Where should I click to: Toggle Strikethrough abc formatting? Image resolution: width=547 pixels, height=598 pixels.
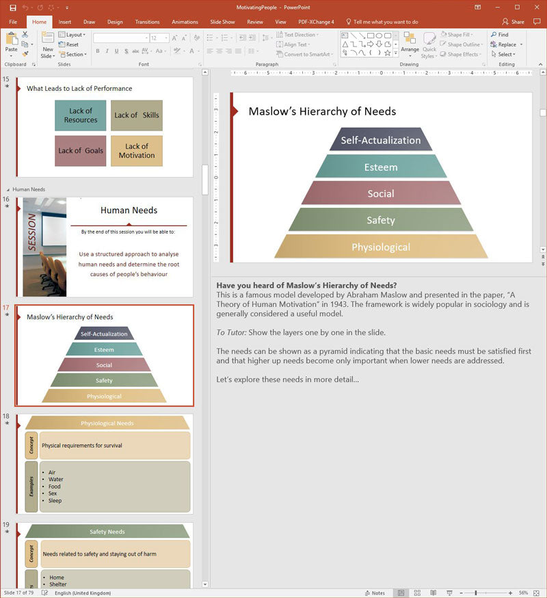point(135,51)
